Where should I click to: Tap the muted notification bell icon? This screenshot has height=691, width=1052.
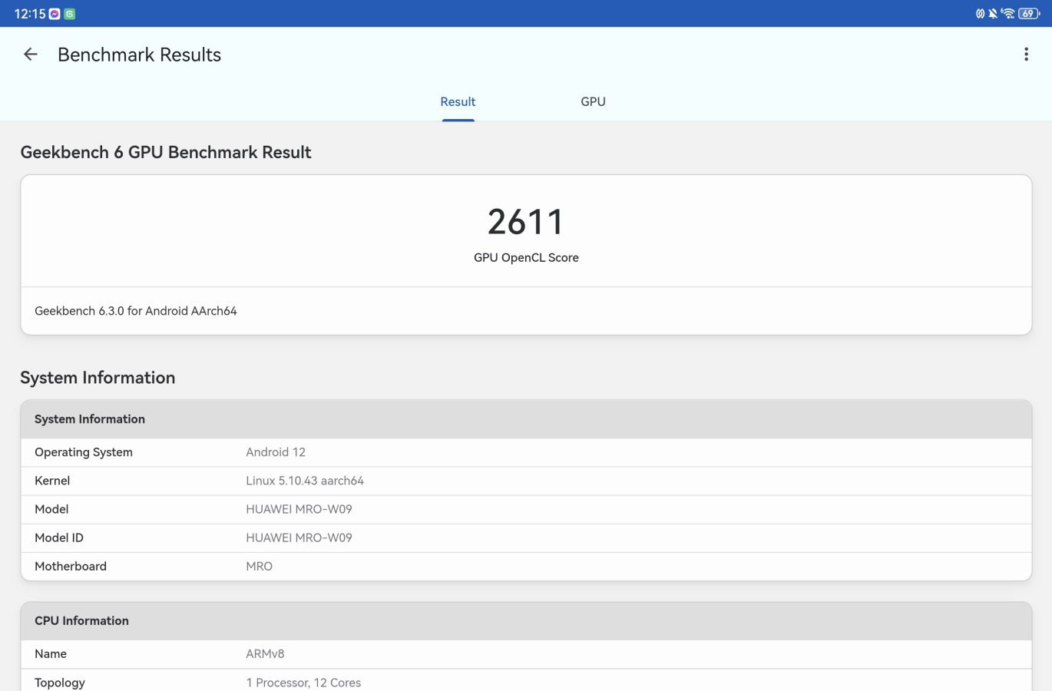[993, 13]
